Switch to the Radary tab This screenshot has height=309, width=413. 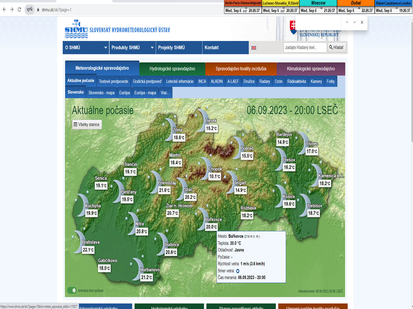click(265, 81)
